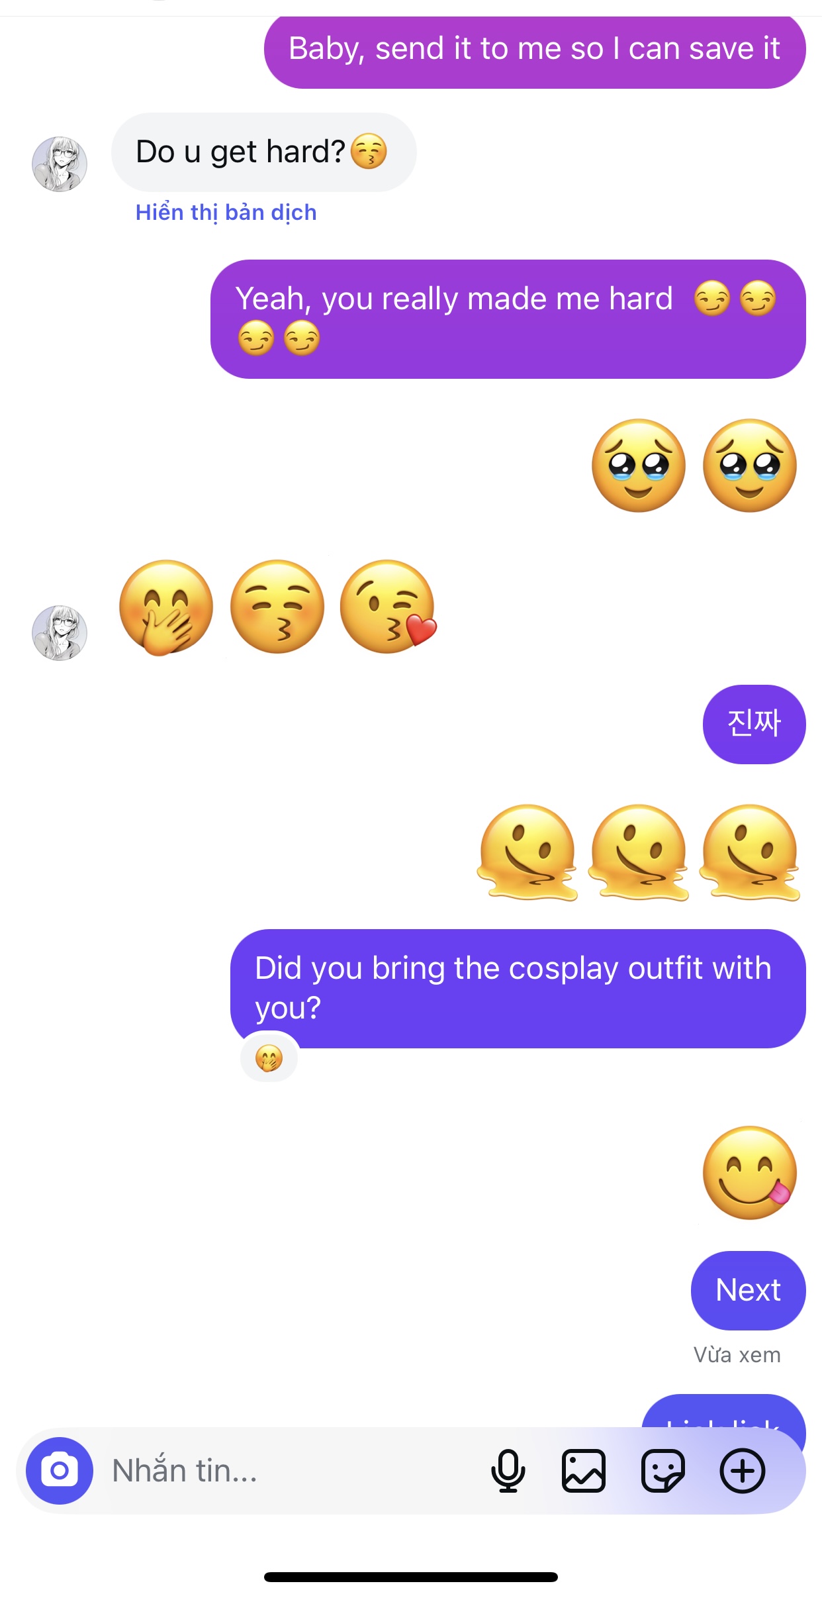
Task: Tap the emoji reaction under the cosplay message
Action: point(269,1058)
